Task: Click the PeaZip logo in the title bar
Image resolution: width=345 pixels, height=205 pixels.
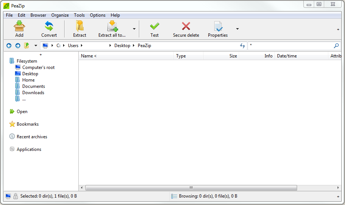Action: pos(6,6)
